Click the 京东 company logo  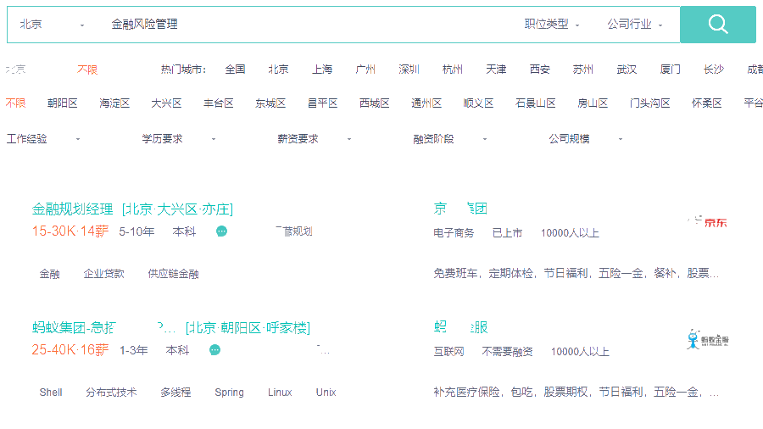[708, 222]
